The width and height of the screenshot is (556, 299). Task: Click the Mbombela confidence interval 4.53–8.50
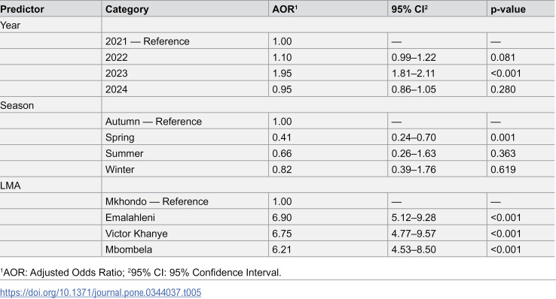pos(414,249)
